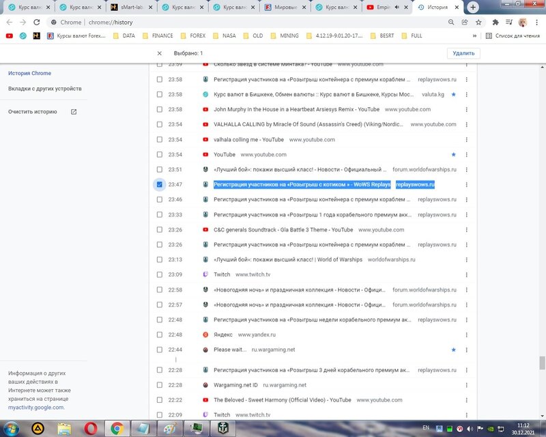Image resolution: width=546 pixels, height=437 pixels.
Task: Bookmark this page with star icon
Action: [x=478, y=22]
